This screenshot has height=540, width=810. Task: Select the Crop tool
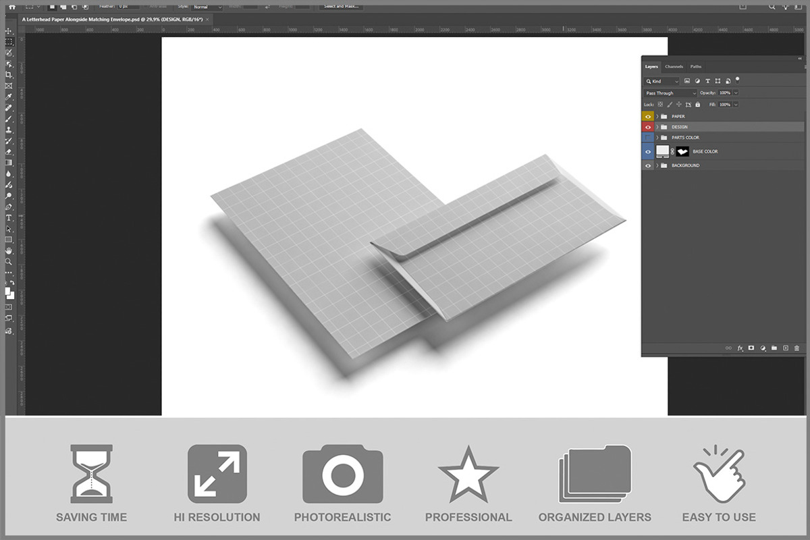click(x=9, y=75)
